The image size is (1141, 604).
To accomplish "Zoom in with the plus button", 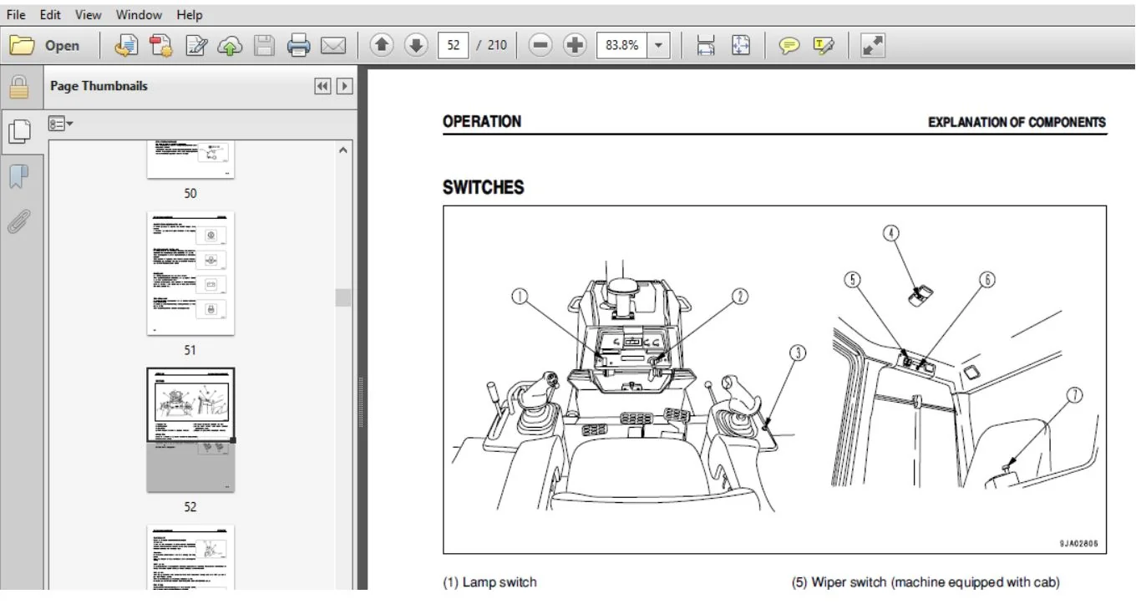I will click(x=575, y=46).
